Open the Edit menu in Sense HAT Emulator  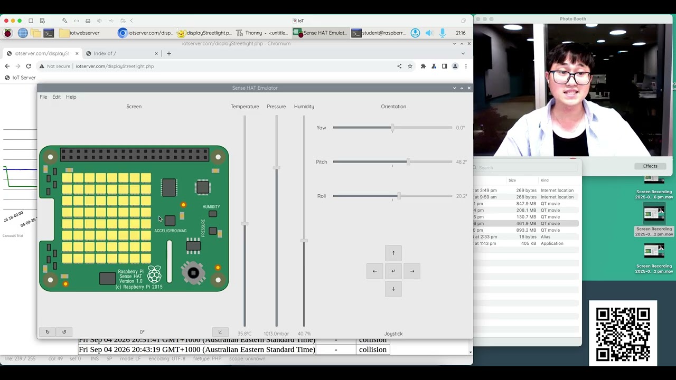click(x=57, y=97)
